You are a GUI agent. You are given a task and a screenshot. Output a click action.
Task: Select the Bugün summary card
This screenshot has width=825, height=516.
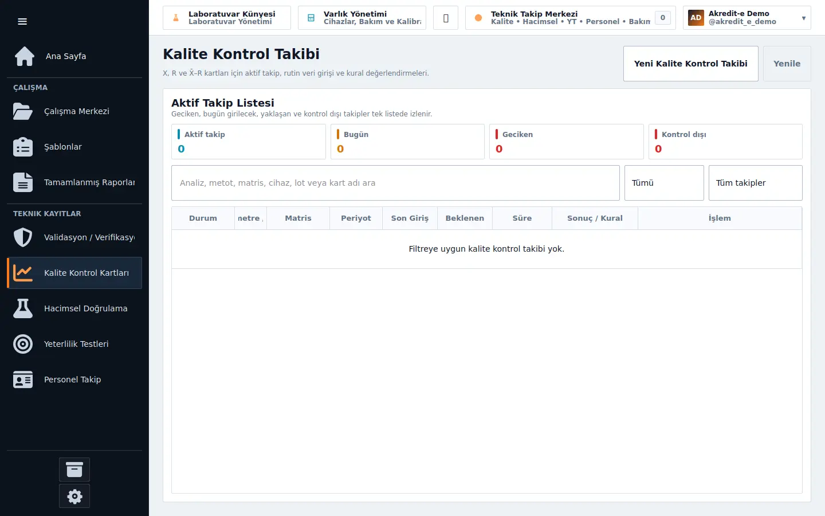407,142
